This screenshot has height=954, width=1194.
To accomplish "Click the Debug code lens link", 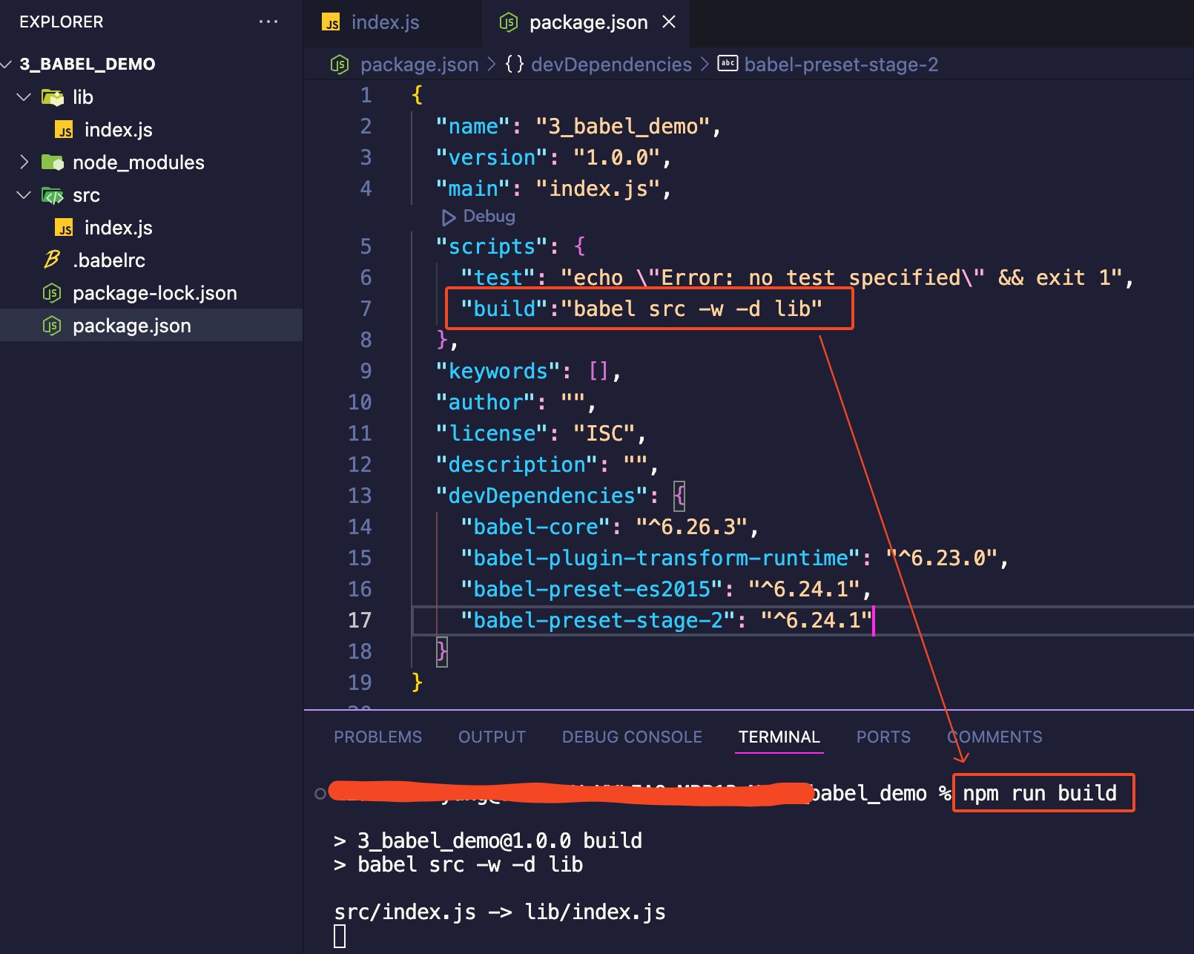I will click(488, 217).
